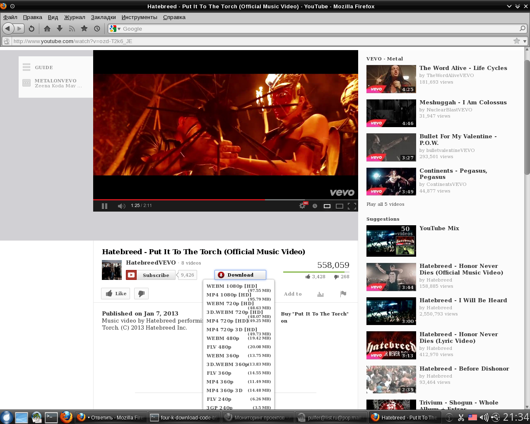The image size is (530, 424).
Task: Open the Журнал menu
Action: tap(75, 17)
